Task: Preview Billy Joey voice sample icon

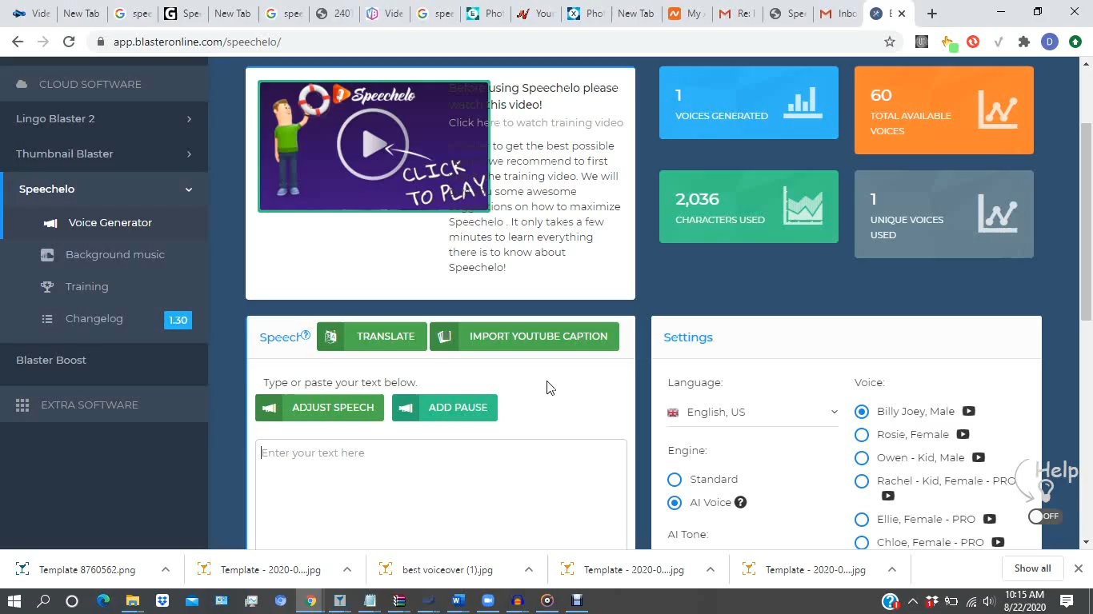Action: (968, 411)
